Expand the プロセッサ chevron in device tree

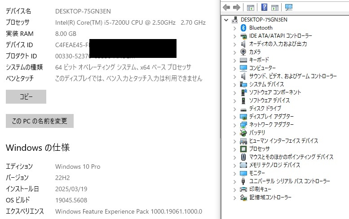[x=234, y=149]
